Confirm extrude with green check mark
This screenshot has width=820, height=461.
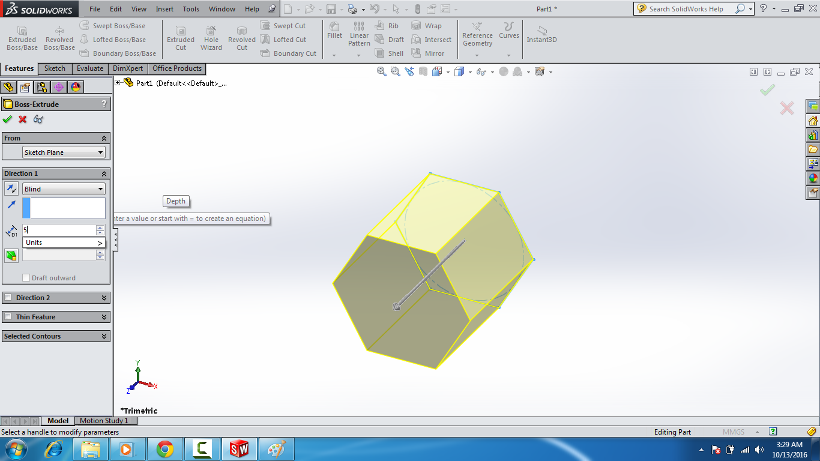point(8,119)
